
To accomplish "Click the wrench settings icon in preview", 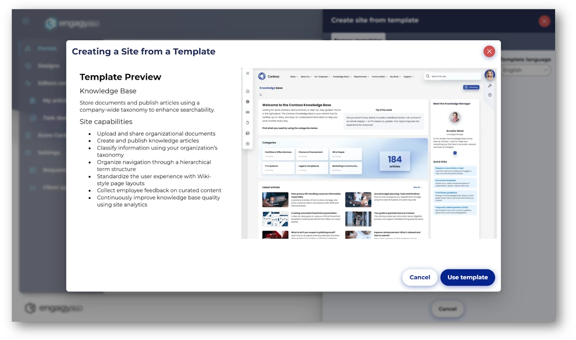I will pyautogui.click(x=490, y=86).
